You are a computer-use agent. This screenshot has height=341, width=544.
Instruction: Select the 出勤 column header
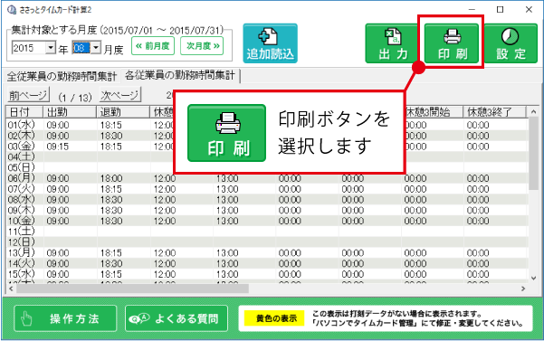coord(70,112)
